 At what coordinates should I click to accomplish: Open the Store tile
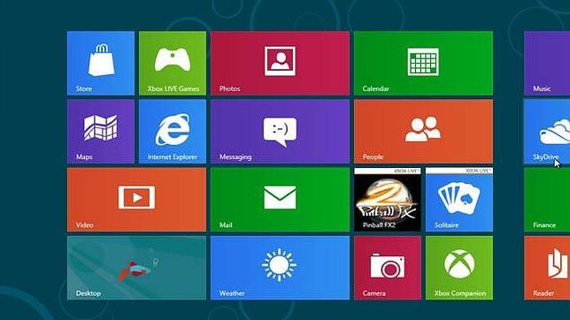[x=101, y=63]
